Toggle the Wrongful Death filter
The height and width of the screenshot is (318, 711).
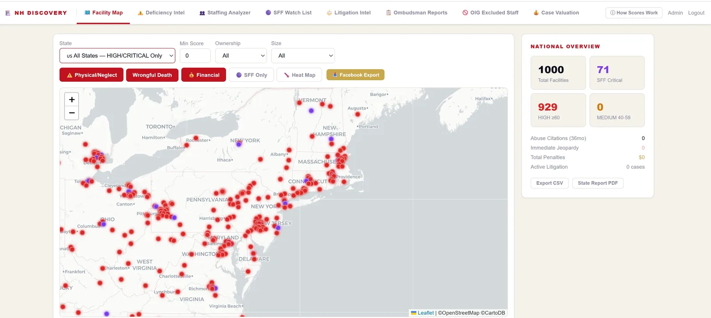[152, 75]
